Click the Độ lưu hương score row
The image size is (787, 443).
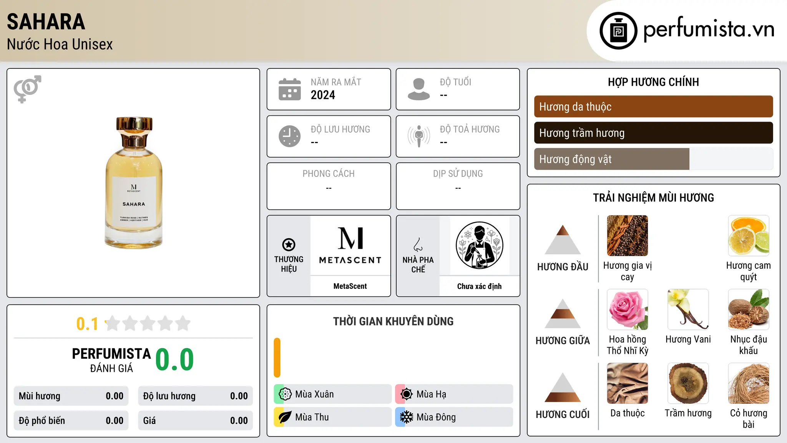coord(196,396)
